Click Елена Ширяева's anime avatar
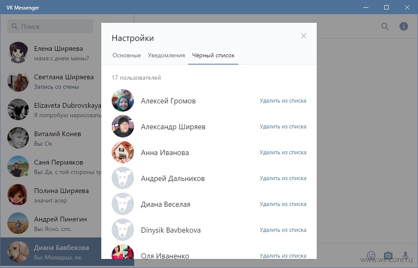This screenshot has height=268, width=418. tap(18, 53)
